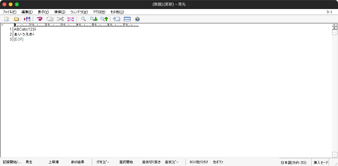Screen dimensions: 338x166
Task: Find next with green down arrow magnifier
Action: pos(94,19)
